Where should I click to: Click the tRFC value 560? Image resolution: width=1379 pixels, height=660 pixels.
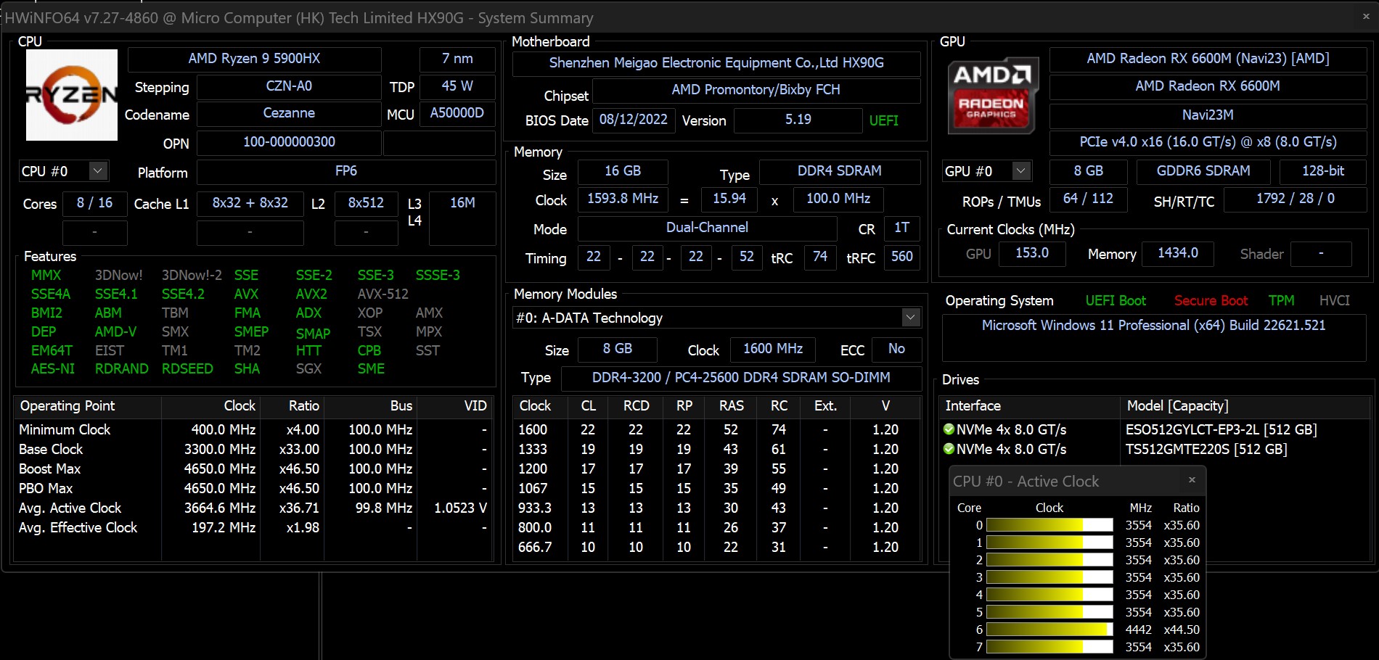pyautogui.click(x=902, y=257)
